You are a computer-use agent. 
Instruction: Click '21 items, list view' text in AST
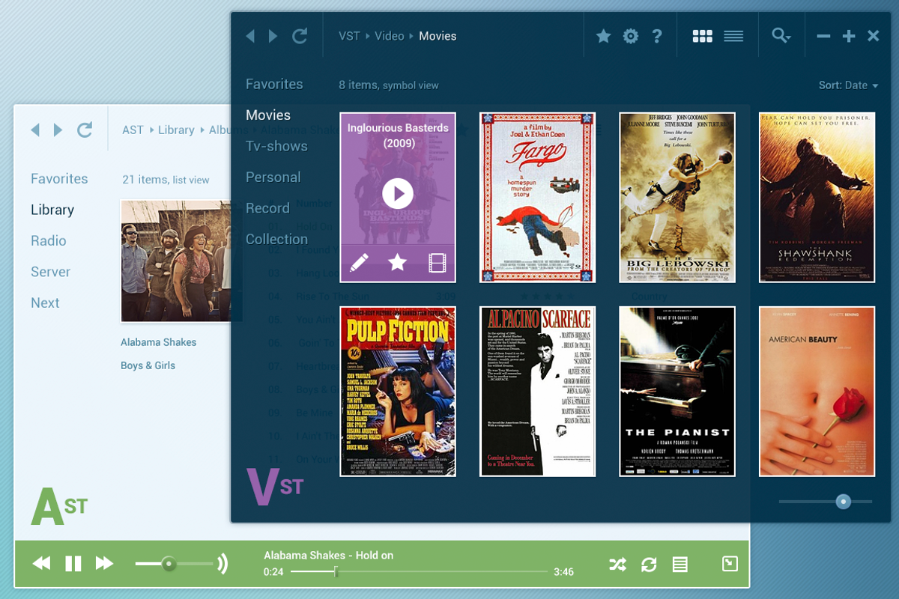166,180
